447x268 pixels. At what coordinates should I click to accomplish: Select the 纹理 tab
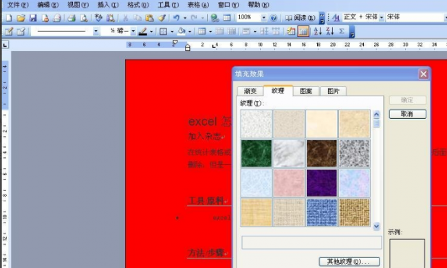click(x=278, y=91)
